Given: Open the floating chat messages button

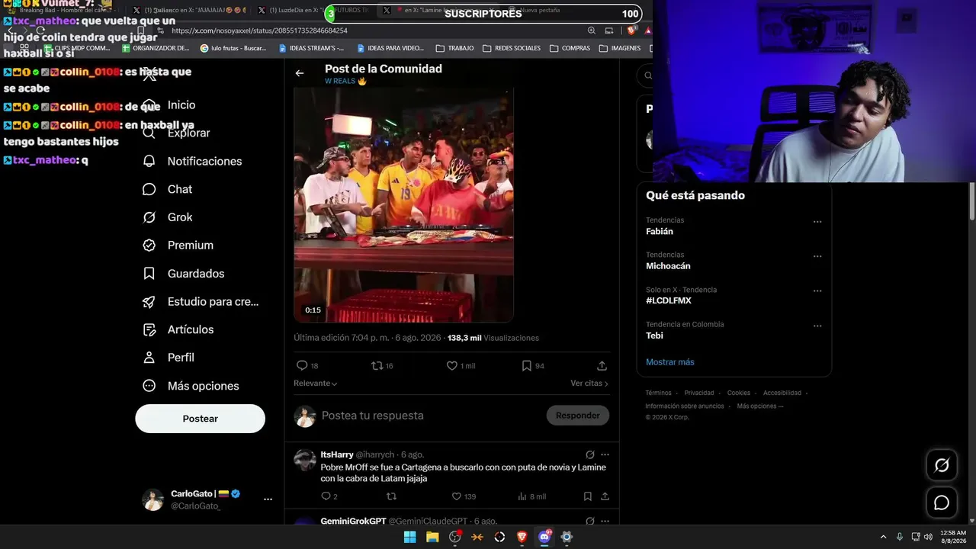Looking at the screenshot, I should [x=942, y=502].
